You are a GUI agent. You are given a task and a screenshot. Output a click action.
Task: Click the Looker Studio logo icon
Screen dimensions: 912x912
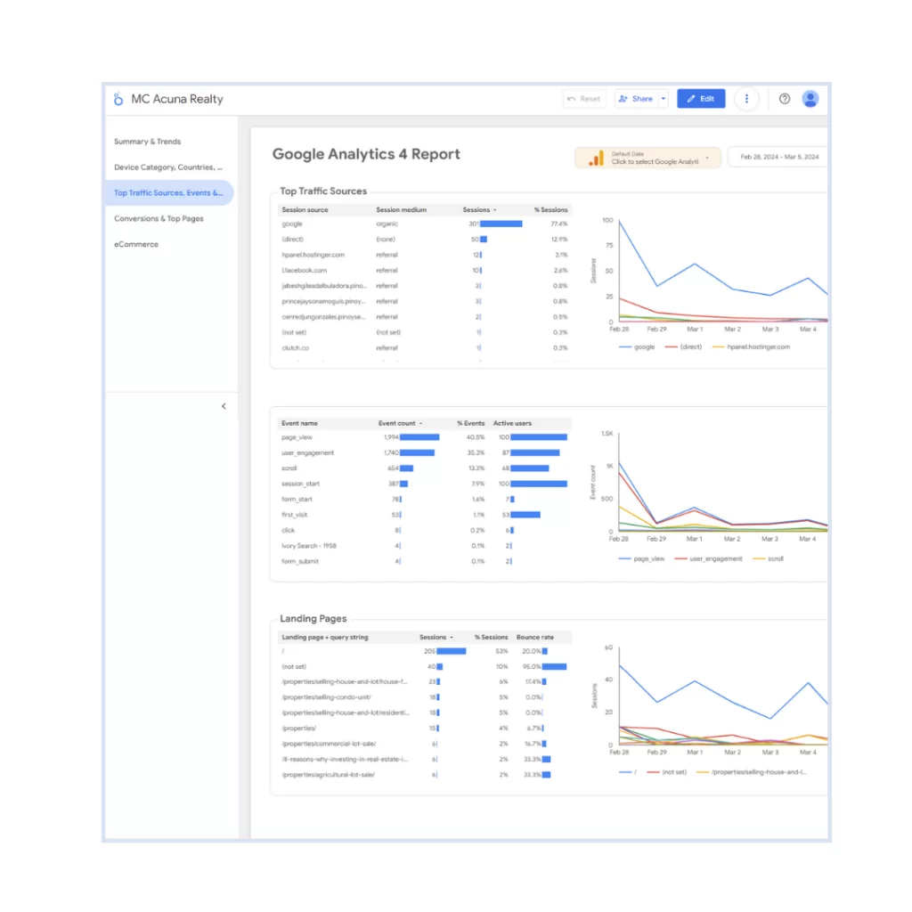pos(118,99)
